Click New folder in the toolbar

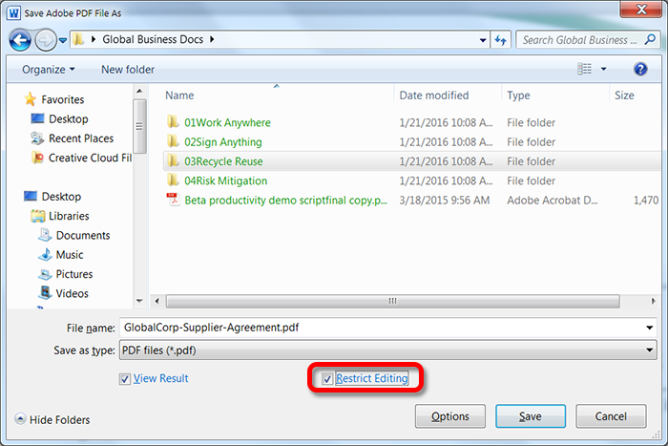pyautogui.click(x=128, y=70)
